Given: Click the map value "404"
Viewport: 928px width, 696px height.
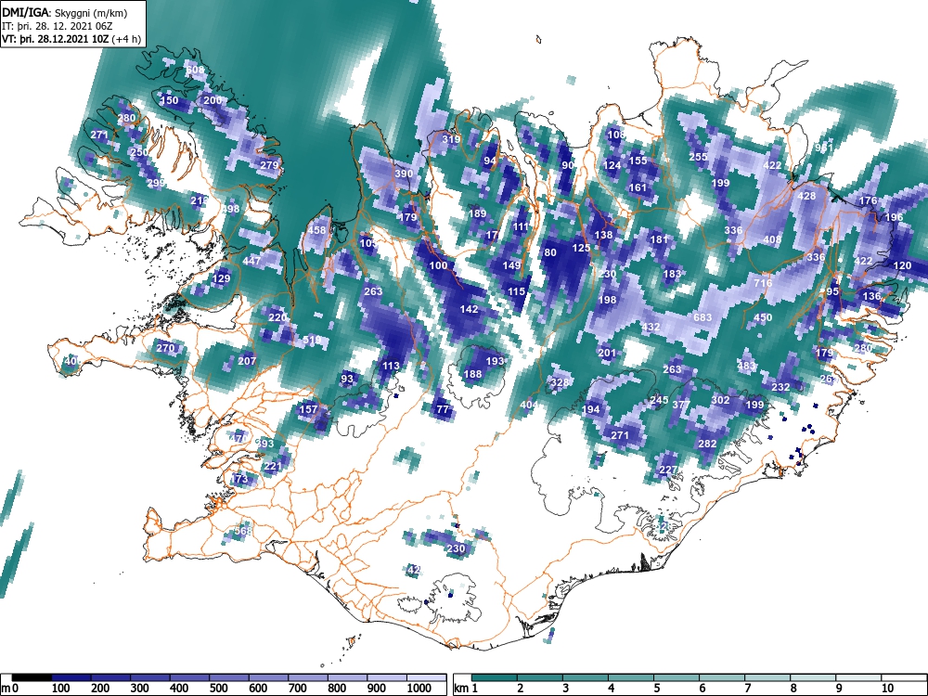Looking at the screenshot, I should (x=529, y=405).
